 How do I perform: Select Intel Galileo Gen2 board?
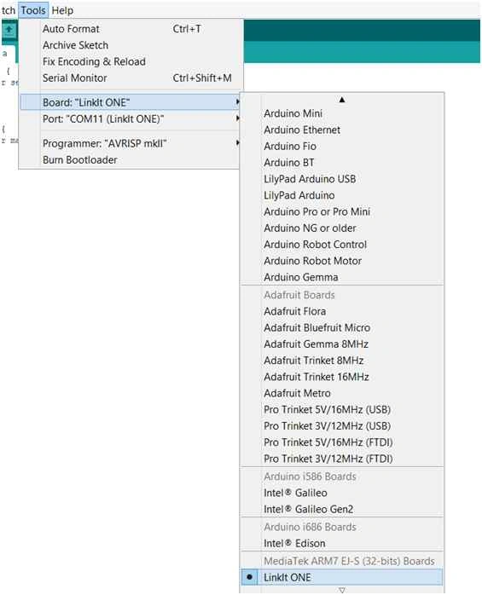click(342, 509)
